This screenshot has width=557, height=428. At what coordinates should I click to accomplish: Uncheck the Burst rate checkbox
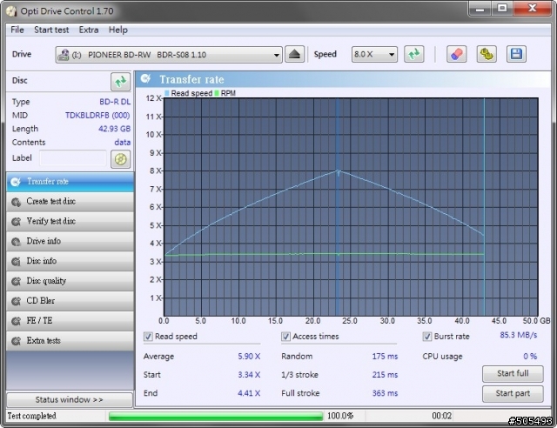[x=427, y=337]
